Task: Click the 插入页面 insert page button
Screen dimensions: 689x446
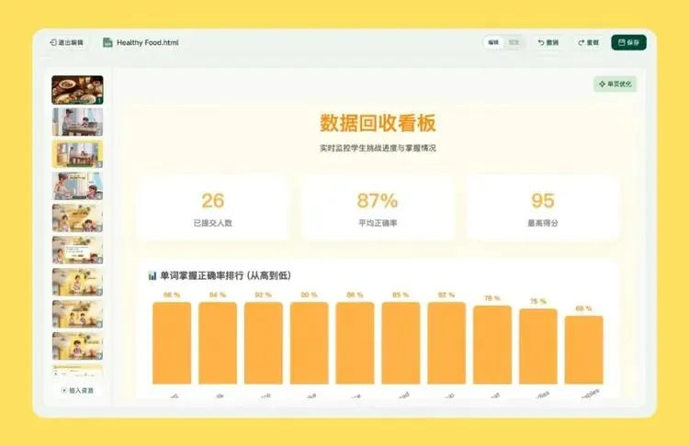Action: 77,390
